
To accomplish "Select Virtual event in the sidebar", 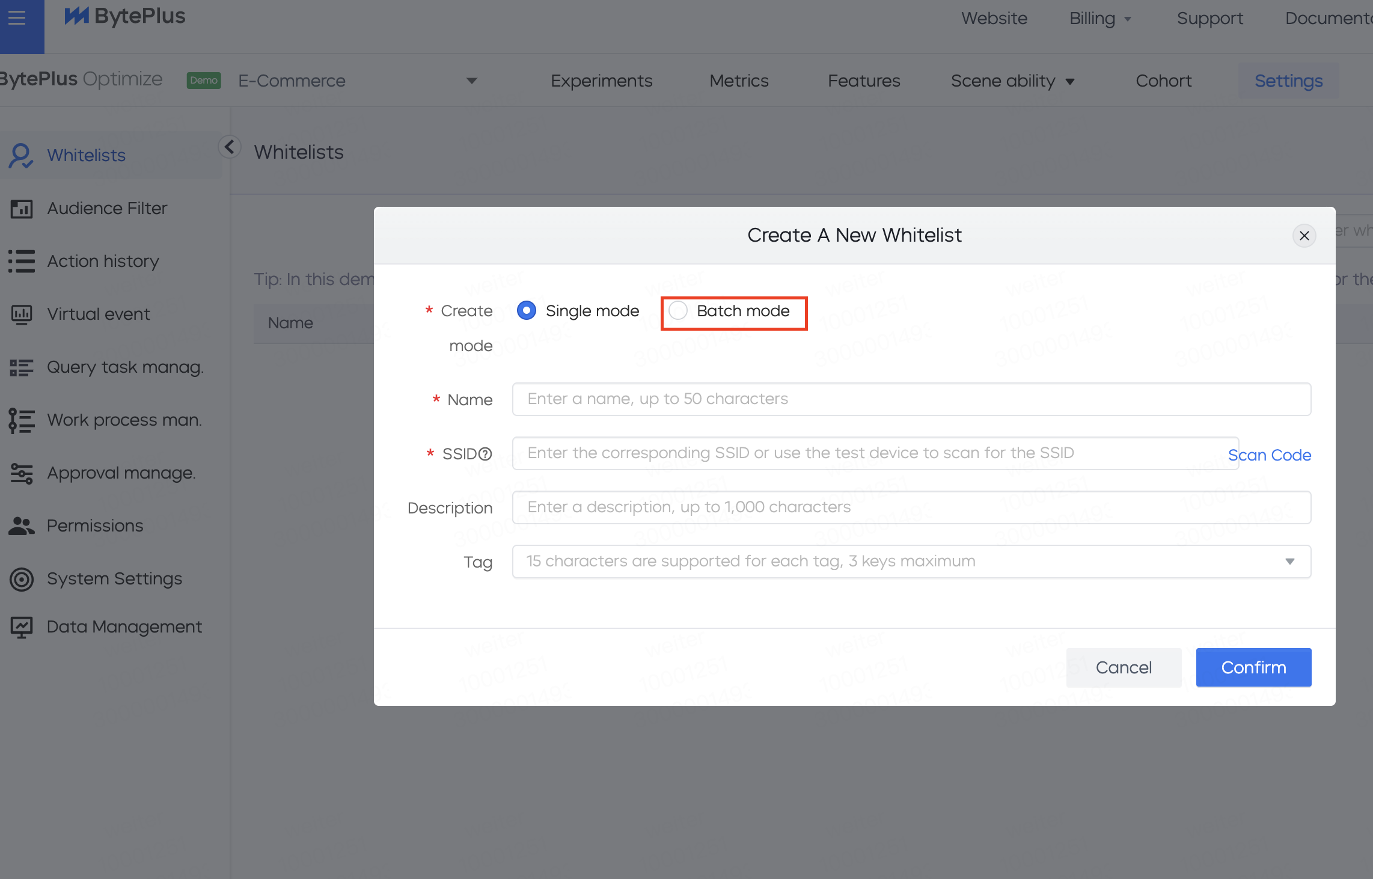I will point(99,314).
